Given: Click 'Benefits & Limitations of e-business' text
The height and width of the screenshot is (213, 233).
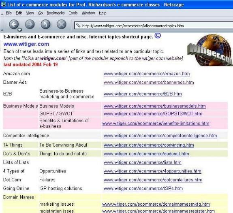Looking at the screenshot, I should click(x=64, y=124).
